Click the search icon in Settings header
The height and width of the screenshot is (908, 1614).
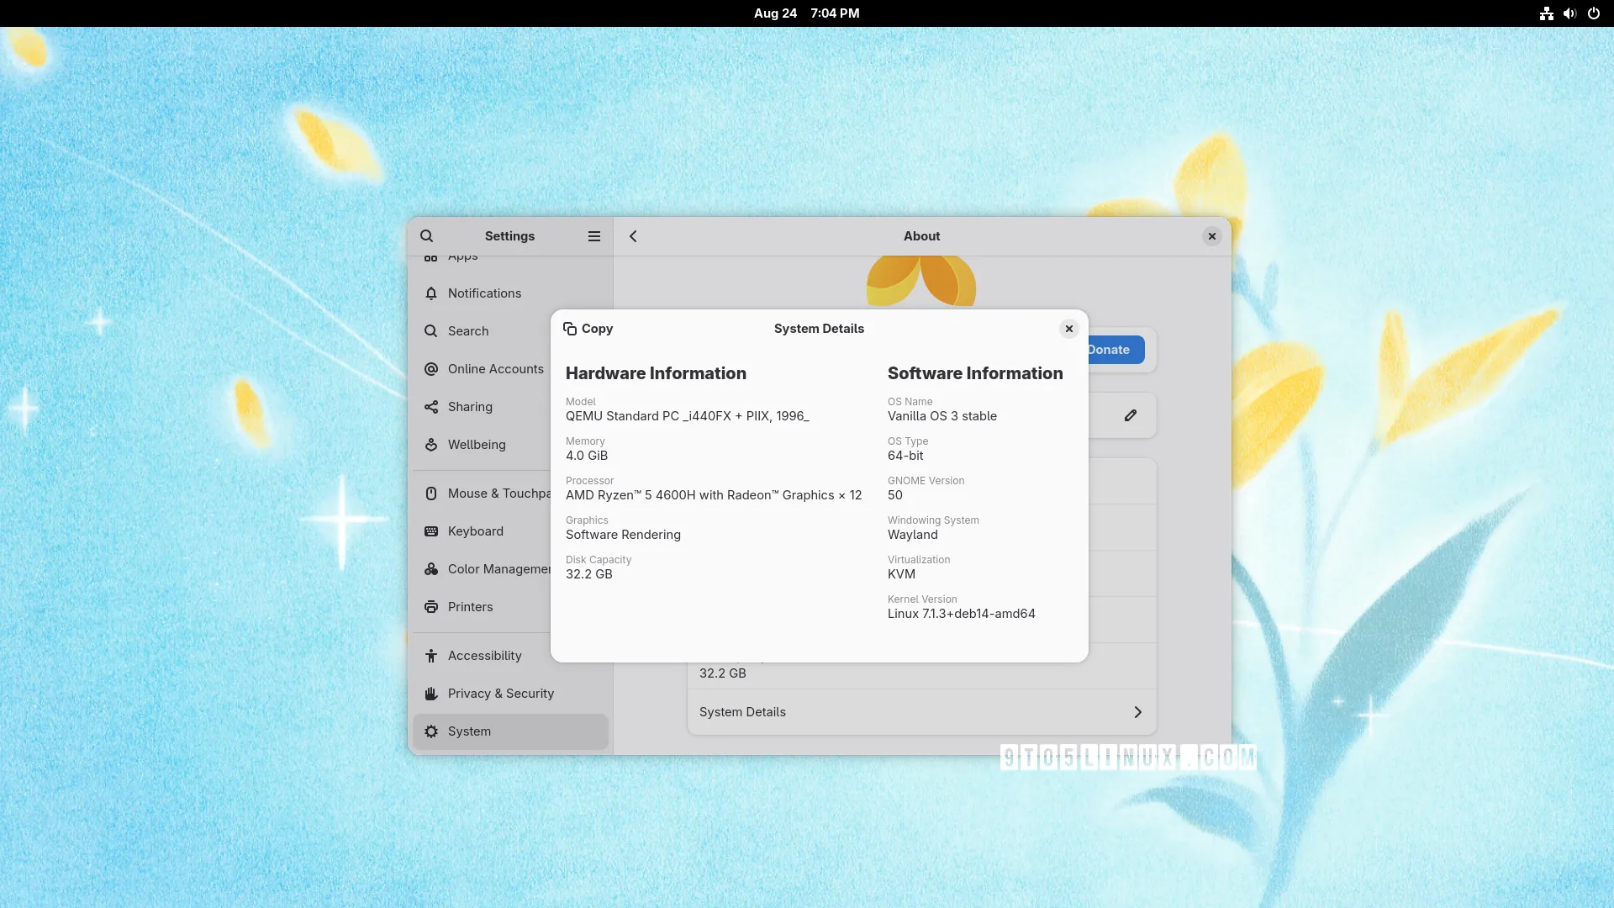(427, 236)
